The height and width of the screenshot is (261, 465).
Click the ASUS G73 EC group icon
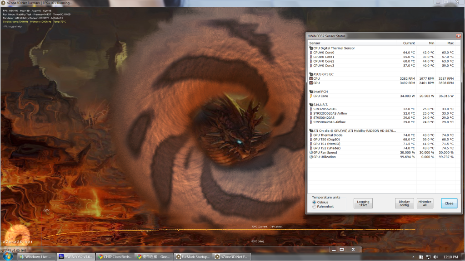(x=311, y=74)
